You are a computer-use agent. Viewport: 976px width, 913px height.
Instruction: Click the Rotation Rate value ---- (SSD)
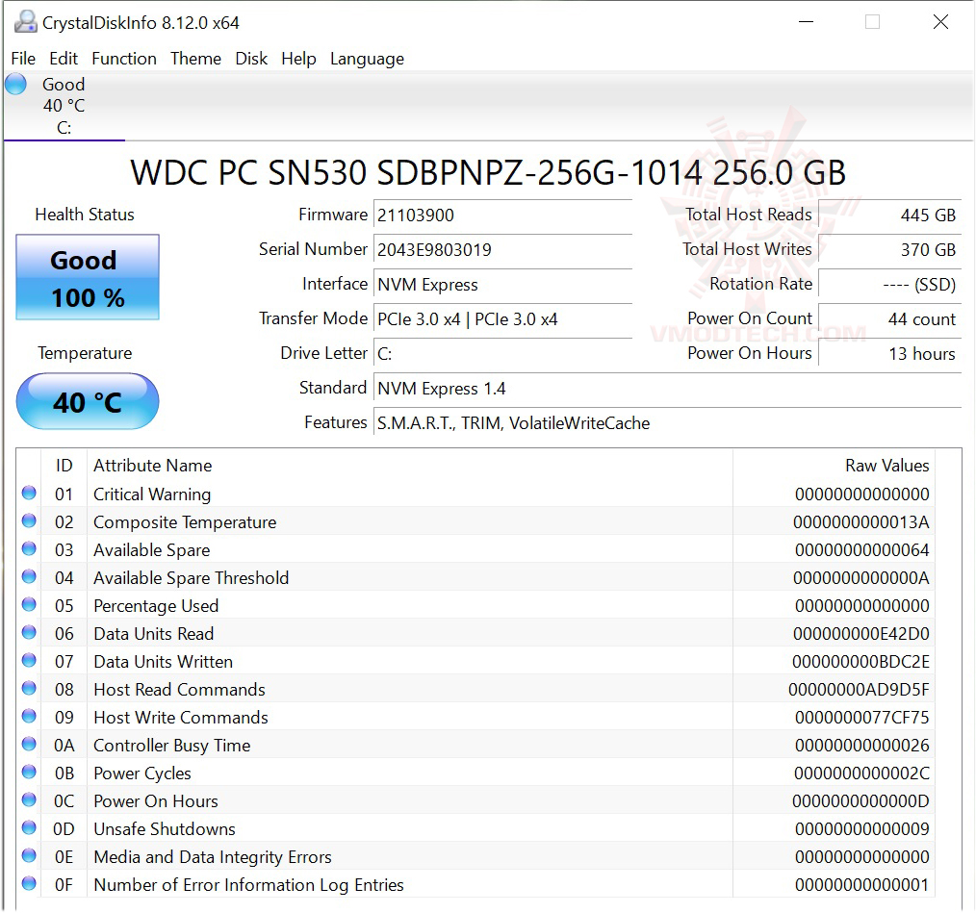[x=890, y=285]
